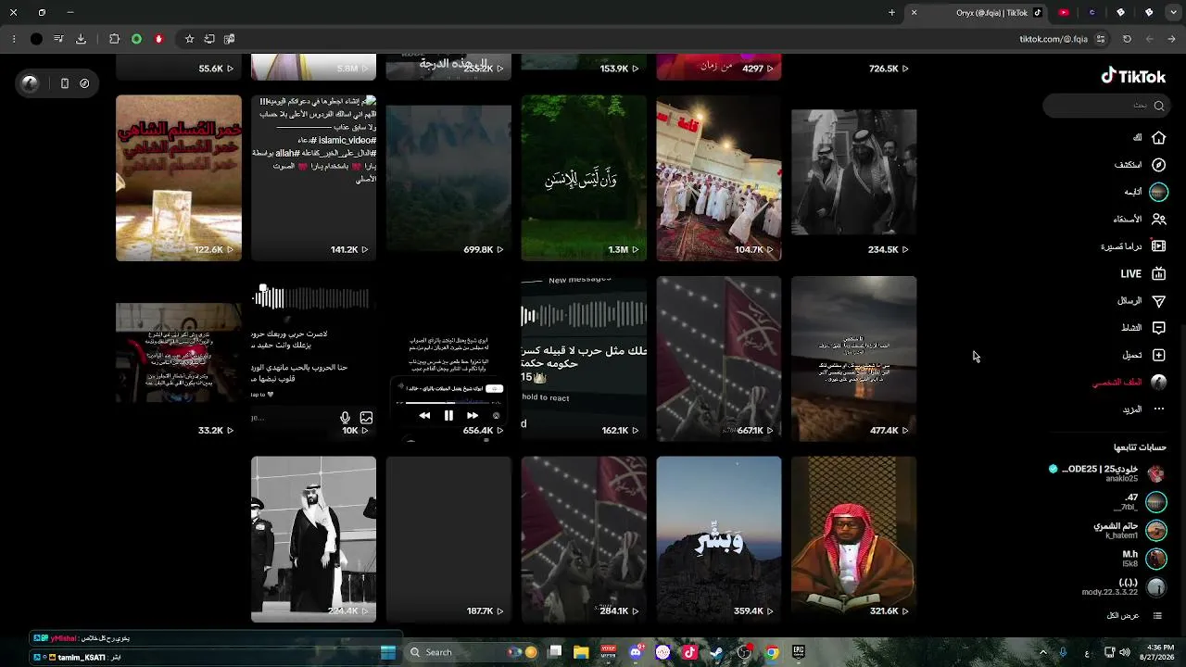Open the TikTok app in the taskbar
This screenshot has width=1186, height=667.
point(689,652)
